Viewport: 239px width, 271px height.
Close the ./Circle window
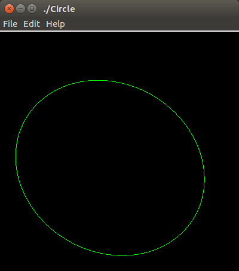click(x=9, y=9)
